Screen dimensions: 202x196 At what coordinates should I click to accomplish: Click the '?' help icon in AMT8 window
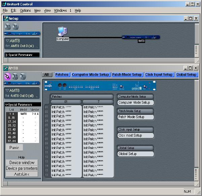[x=15, y=77]
